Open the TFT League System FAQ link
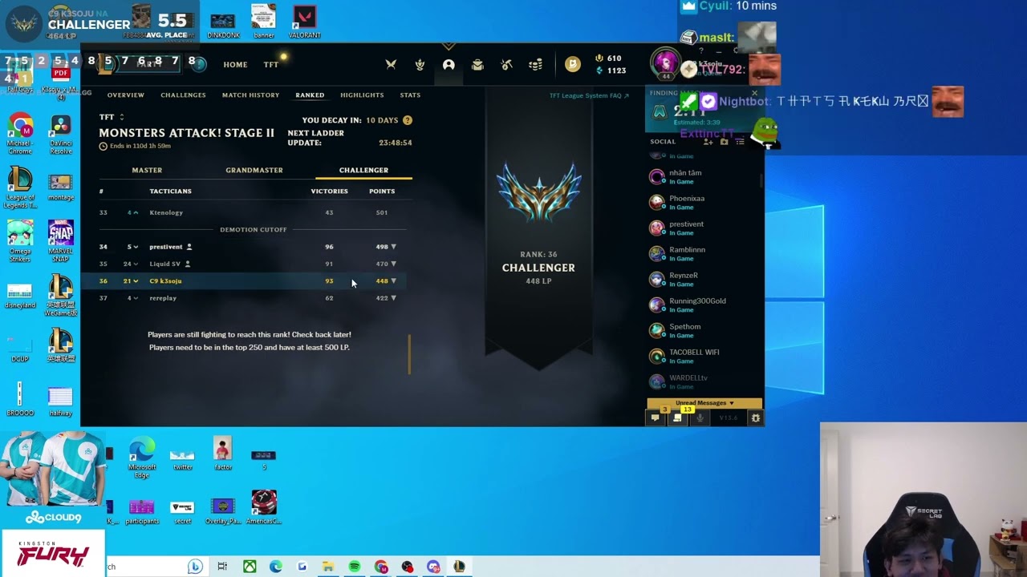Viewport: 1027px width, 577px height. point(589,95)
